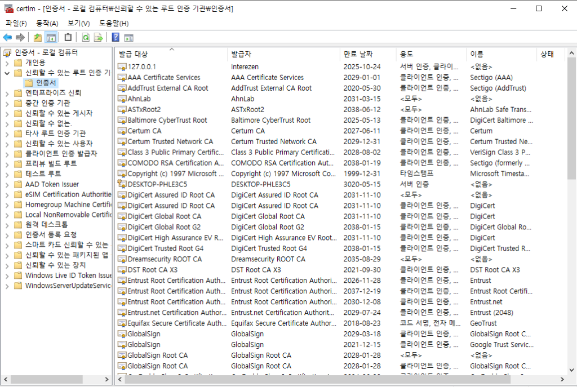Click the Google Trust Servic... name cell
This screenshot has width=577, height=387.
click(501, 345)
